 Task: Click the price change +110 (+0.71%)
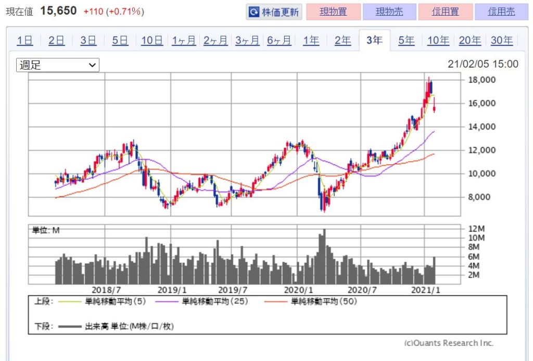point(114,11)
